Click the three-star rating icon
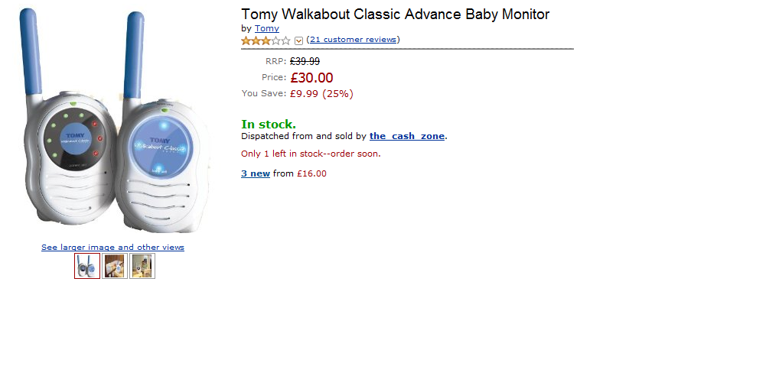This screenshot has height=392, width=769. point(266,40)
